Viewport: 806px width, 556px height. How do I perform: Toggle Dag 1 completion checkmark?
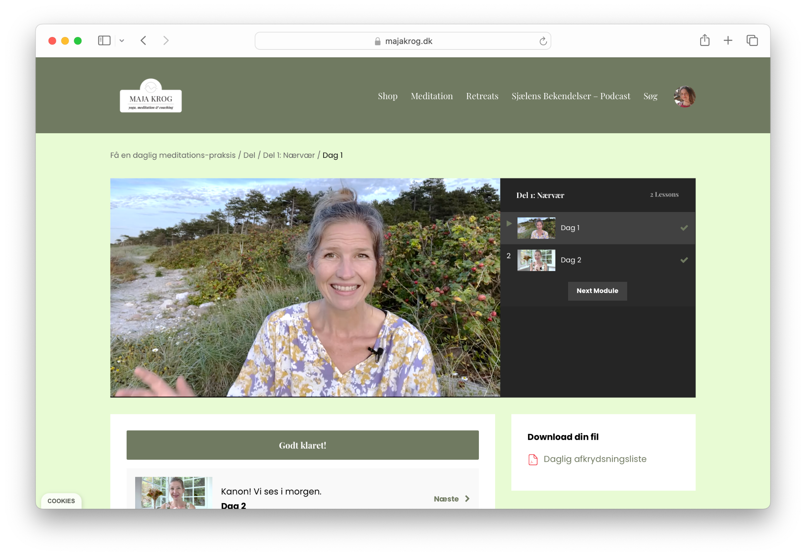coord(684,228)
